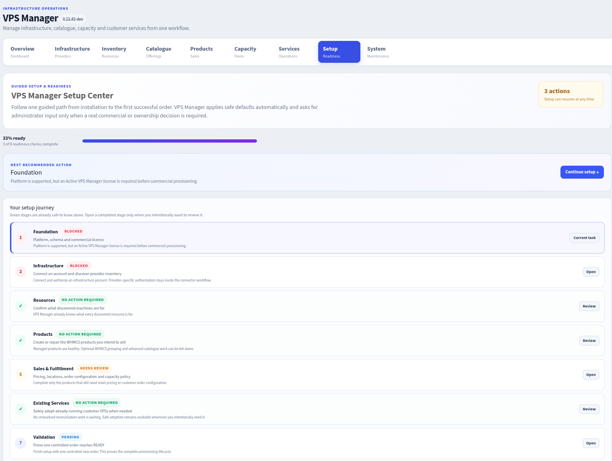
Task: Switch to the Services Operations tab
Action: point(295,52)
